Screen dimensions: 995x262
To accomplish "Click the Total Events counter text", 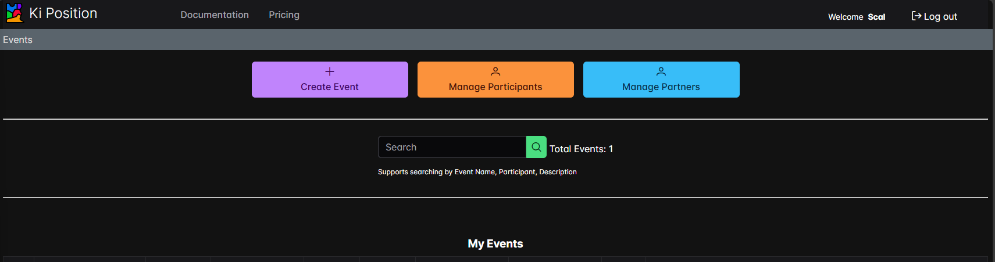I will (x=581, y=149).
